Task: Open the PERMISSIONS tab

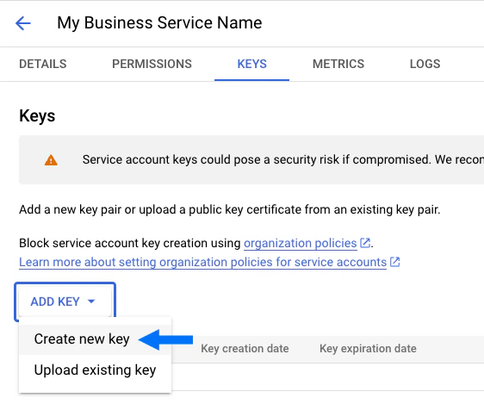Action: (152, 64)
